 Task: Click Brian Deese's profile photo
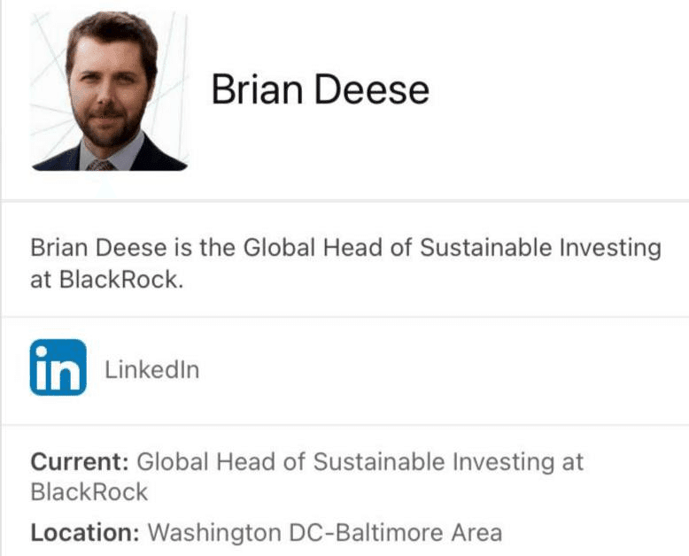tap(110, 91)
